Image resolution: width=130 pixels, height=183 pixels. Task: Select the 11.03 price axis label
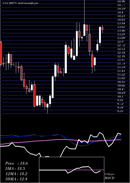coord(121,78)
